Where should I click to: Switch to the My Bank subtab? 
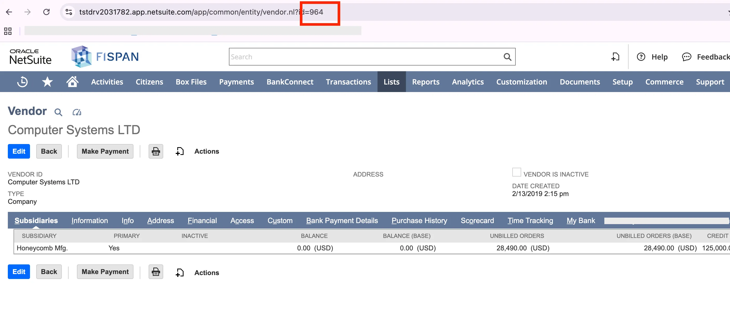point(581,220)
